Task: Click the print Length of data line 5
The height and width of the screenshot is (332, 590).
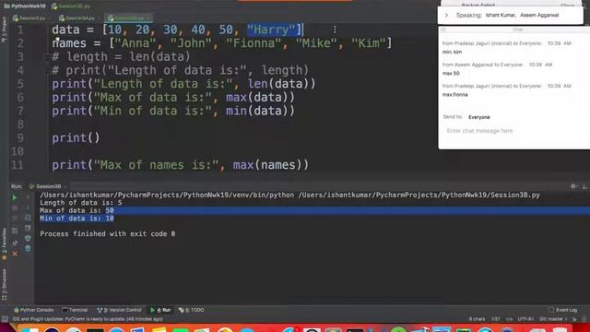Action: tap(183, 84)
